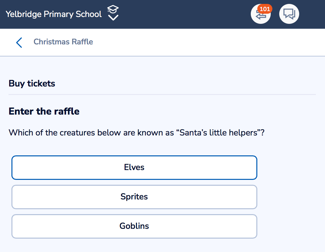Expand the down chevron under the cap icon
The image size is (325, 252).
pyautogui.click(x=113, y=18)
